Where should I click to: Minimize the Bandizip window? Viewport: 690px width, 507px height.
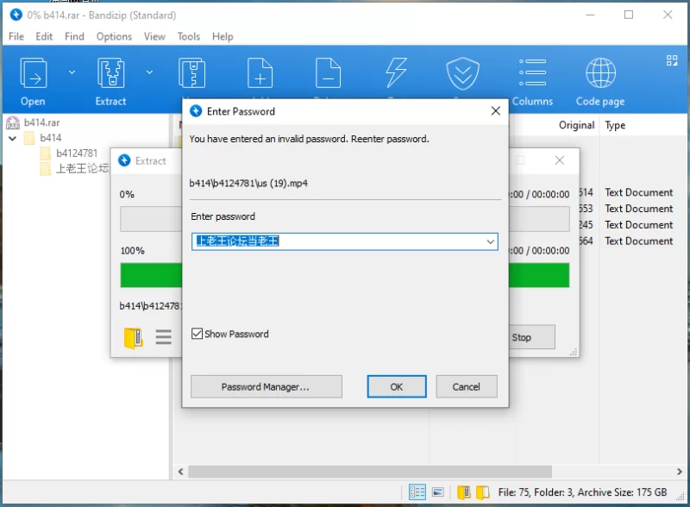coord(590,15)
